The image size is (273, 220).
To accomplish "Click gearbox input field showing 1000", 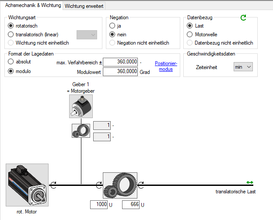I will 99,204.
